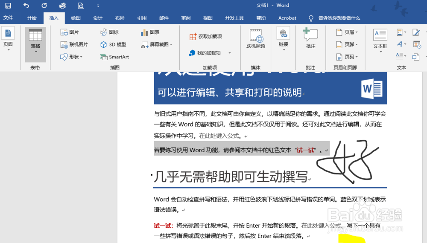The image size is (427, 243).
Task: Open the 页眉 header dropdown
Action: pos(347,32)
